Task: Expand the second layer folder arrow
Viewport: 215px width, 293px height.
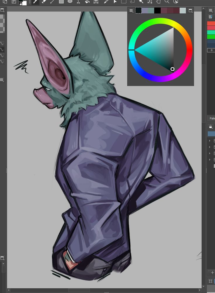Action: [x=210, y=147]
